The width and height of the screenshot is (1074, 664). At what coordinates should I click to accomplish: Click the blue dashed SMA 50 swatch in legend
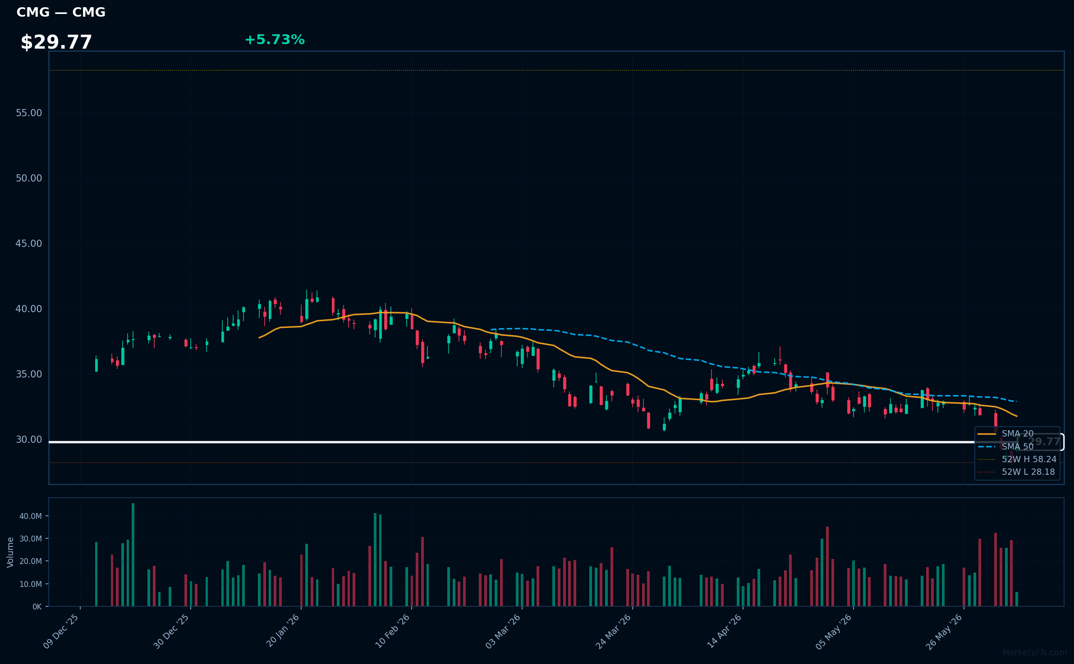(987, 446)
